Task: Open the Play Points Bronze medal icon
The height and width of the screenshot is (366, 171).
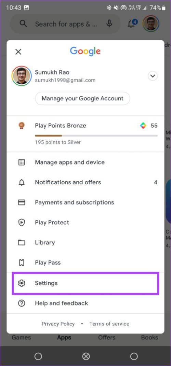Action: [x=22, y=126]
